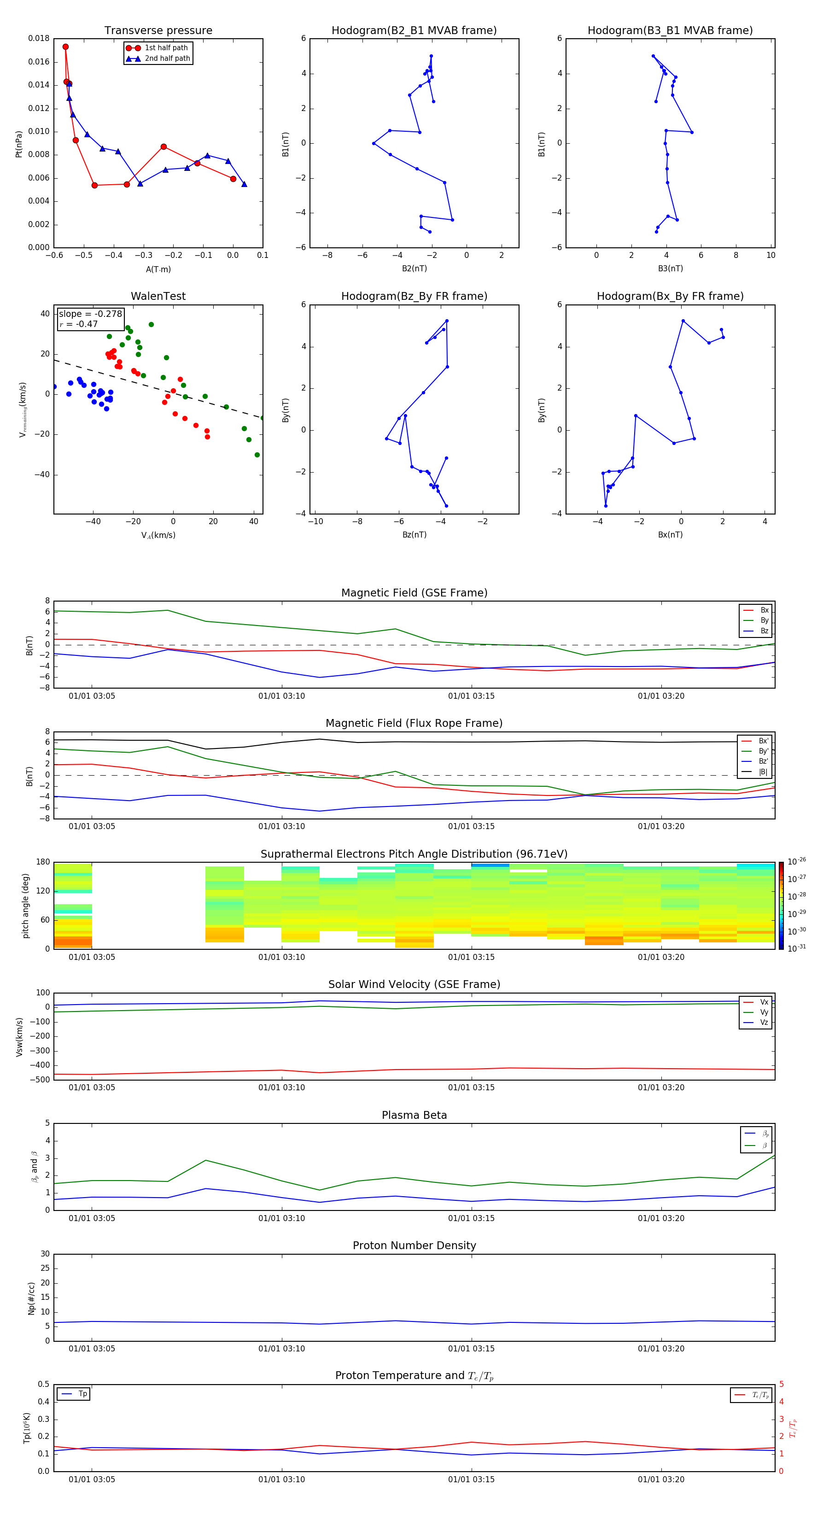Image resolution: width=829 pixels, height=1520 pixels.
Task: Click the "Proton Temperature and Te/Tp" title
Action: pos(414,1376)
